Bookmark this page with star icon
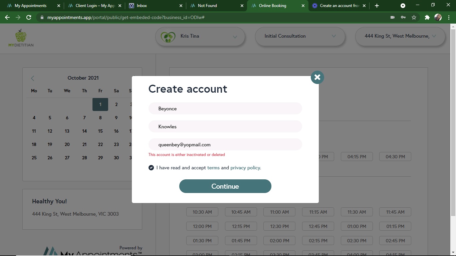Screen dimensions: 456x256 tap(414, 17)
